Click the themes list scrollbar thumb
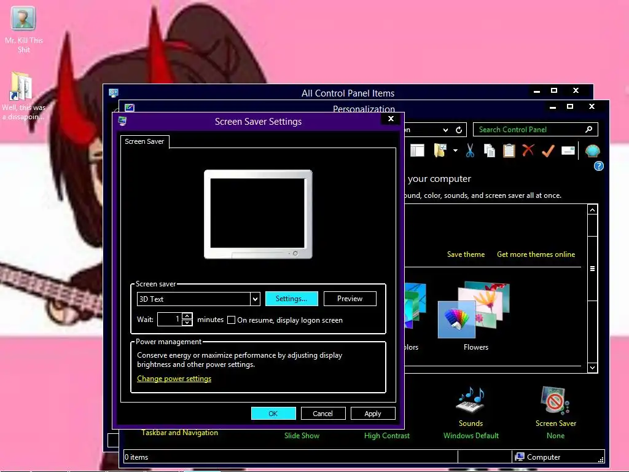 point(593,269)
